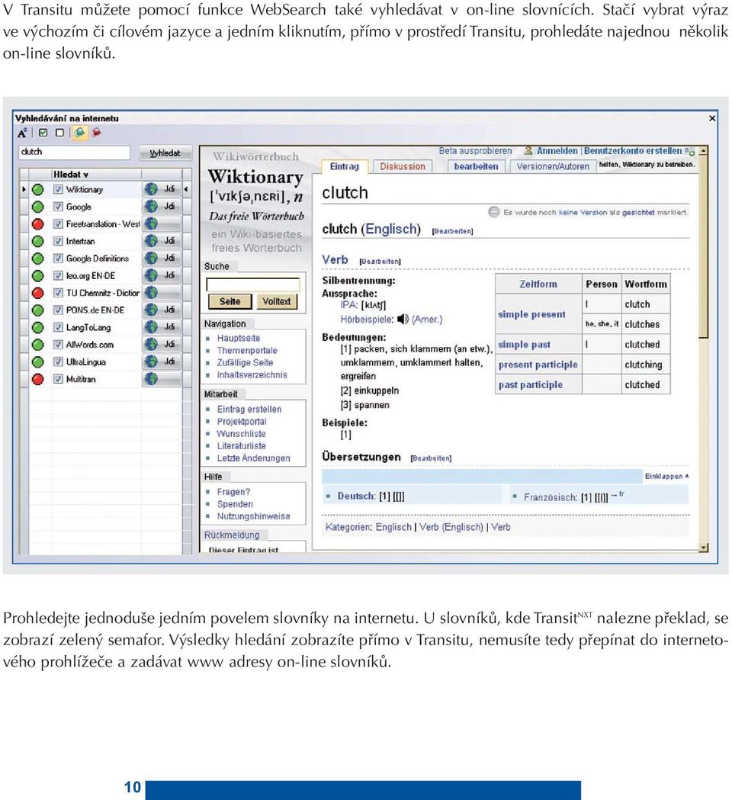Open Google results with its globe Jdi button

click(161, 207)
